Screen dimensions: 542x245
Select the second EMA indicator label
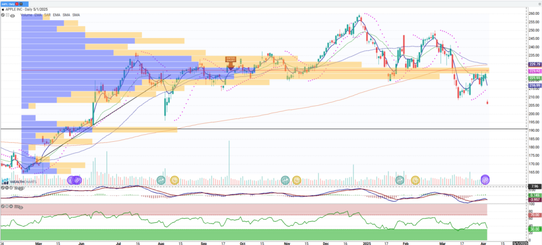point(57,15)
